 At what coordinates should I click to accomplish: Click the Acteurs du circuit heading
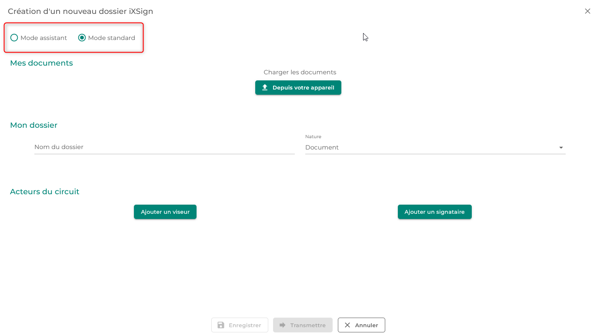point(44,192)
